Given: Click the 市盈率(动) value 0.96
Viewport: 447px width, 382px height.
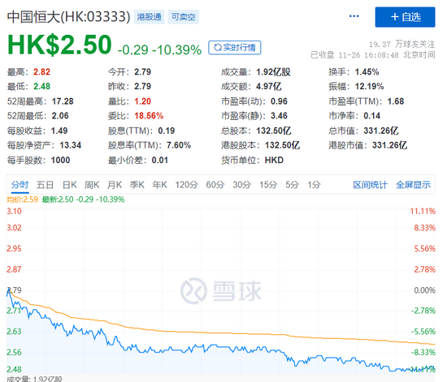Looking at the screenshot, I should pyautogui.click(x=279, y=101).
